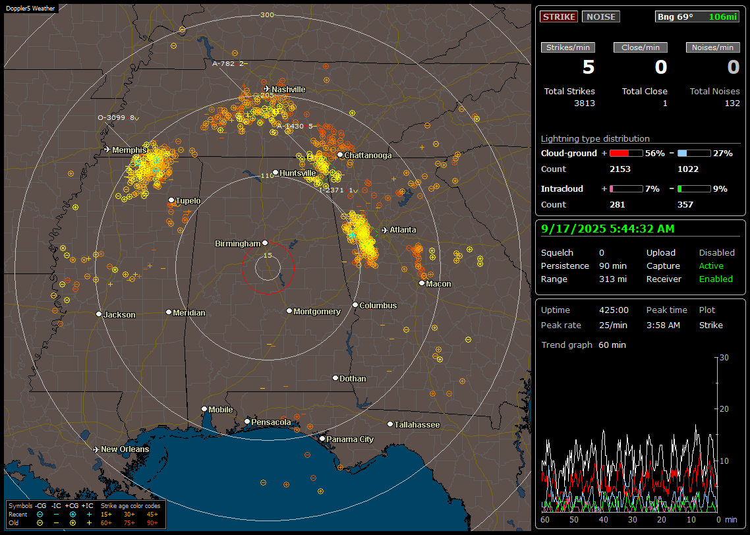Click the Total Noises count 132
The image size is (750, 535).
coord(732,103)
